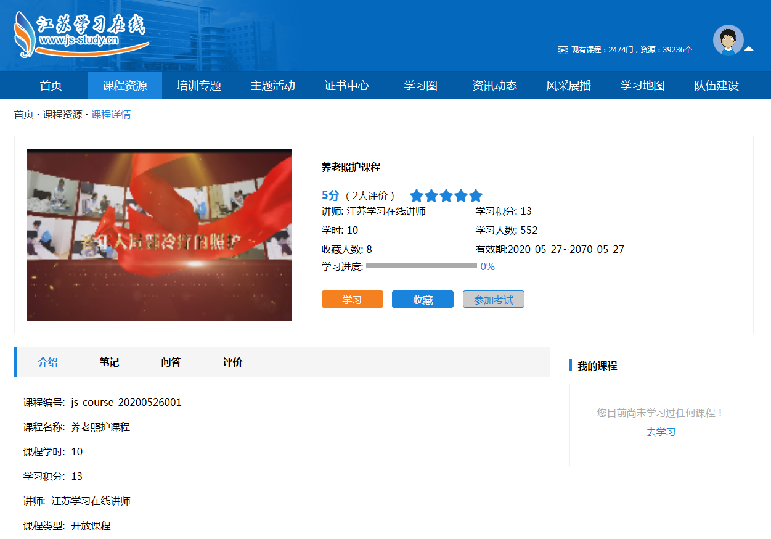771x539 pixels.
Task: Click the video course count icon
Action: point(562,50)
